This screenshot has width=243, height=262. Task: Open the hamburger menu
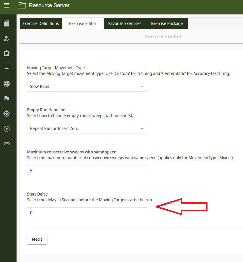click(x=7, y=5)
